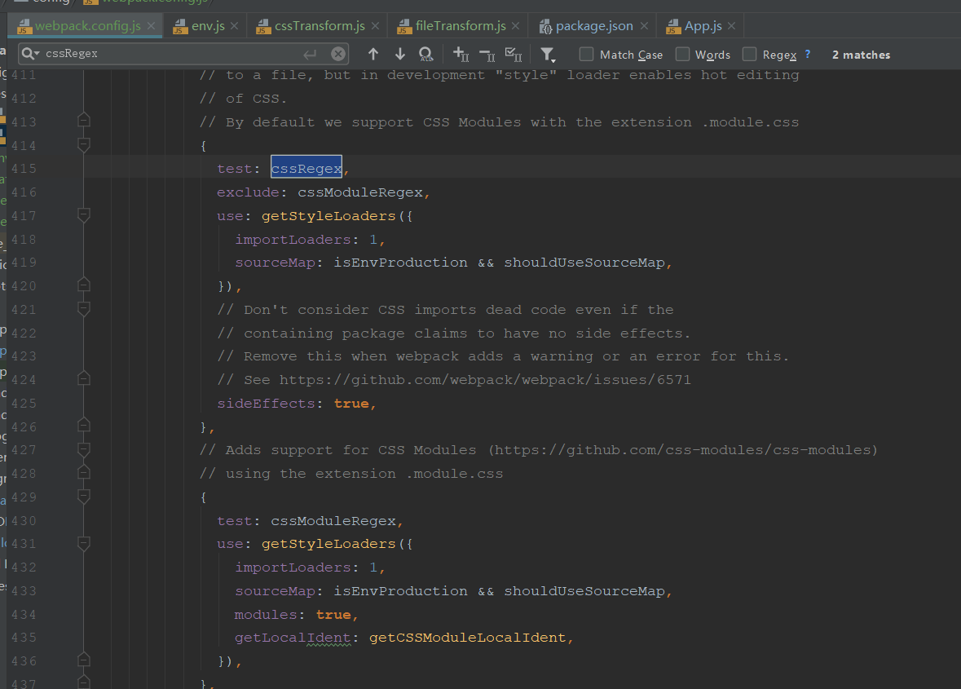Image resolution: width=961 pixels, height=689 pixels.
Task: Click the fold end marker at line 424
Action: (84, 378)
